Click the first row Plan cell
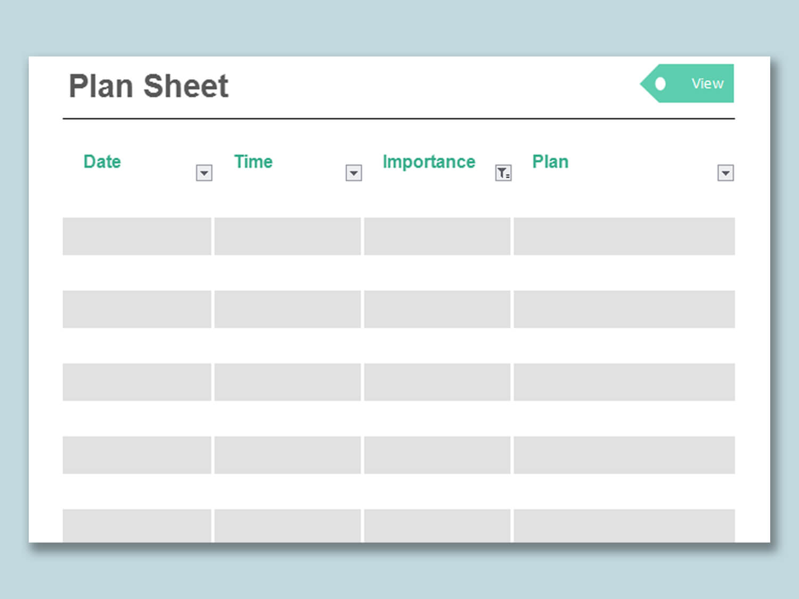Screen dimensions: 799x599 624,236
